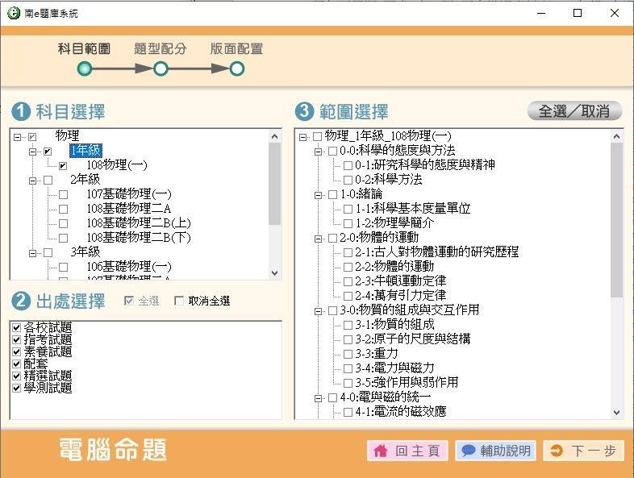The height and width of the screenshot is (478, 634).
Task: Uncheck the 學測試題 source checkbox
Action: point(17,388)
